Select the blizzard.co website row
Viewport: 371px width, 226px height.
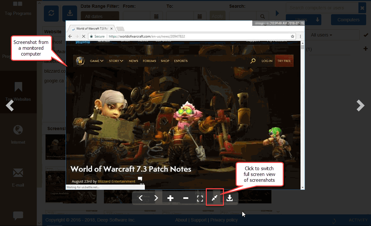(55, 71)
